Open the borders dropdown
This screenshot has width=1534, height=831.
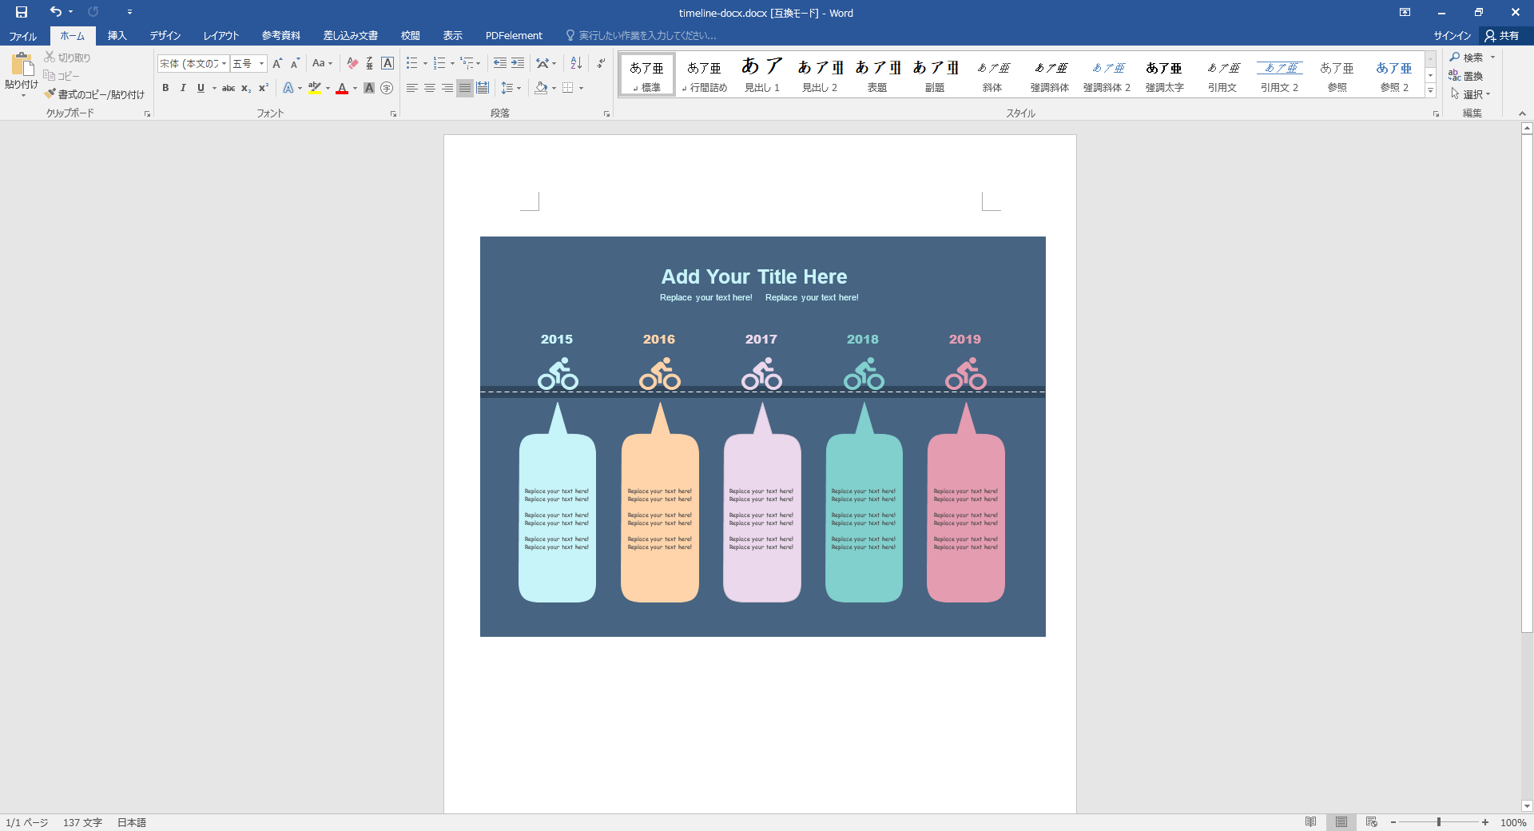coord(581,88)
